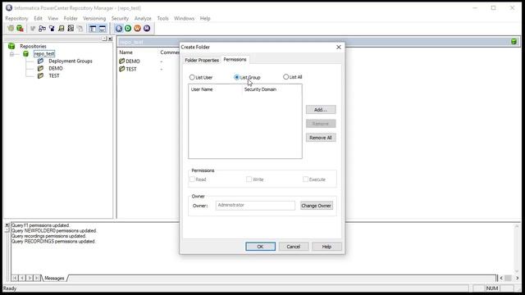The height and width of the screenshot is (295, 525).
Task: Click the Navigator pane pin/dock button
Action: tap(104, 39)
